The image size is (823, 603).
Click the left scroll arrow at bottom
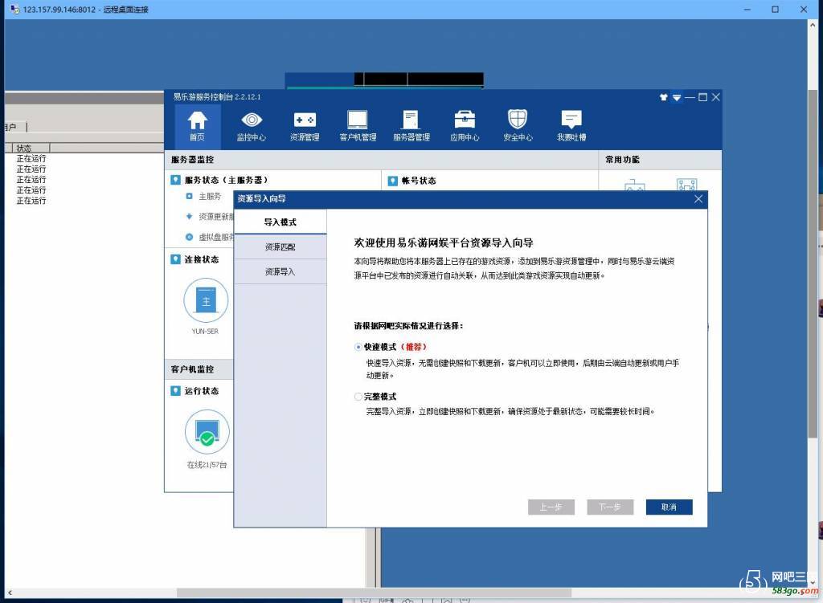10,593
